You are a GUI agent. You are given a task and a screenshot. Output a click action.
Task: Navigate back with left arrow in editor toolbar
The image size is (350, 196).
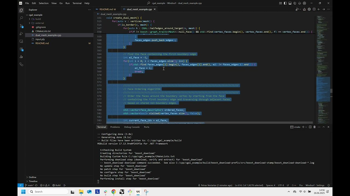(319, 9)
